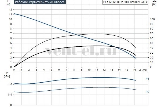Click the '13' tick on the Q axis
The image size is (161, 107).
click(112, 70)
